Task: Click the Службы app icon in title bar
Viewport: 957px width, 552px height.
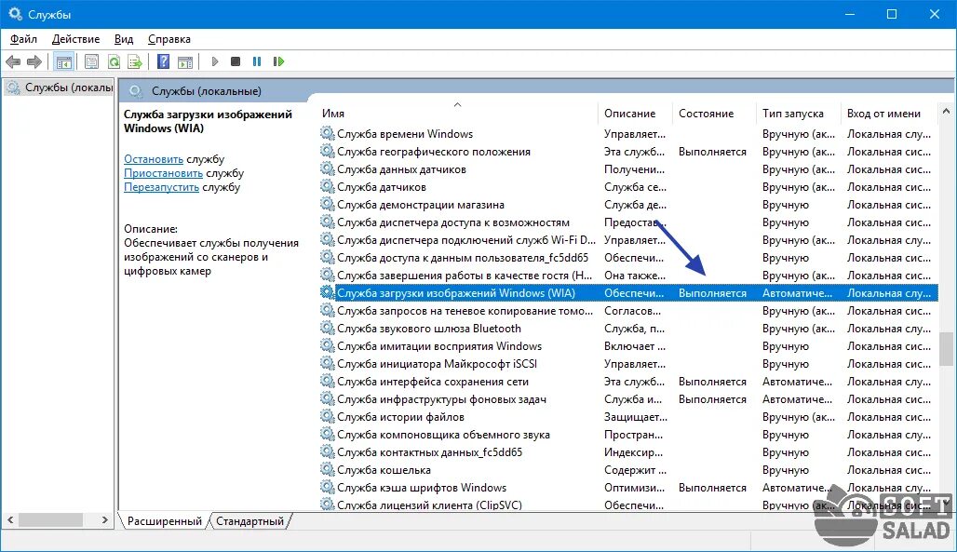Action: 15,13
